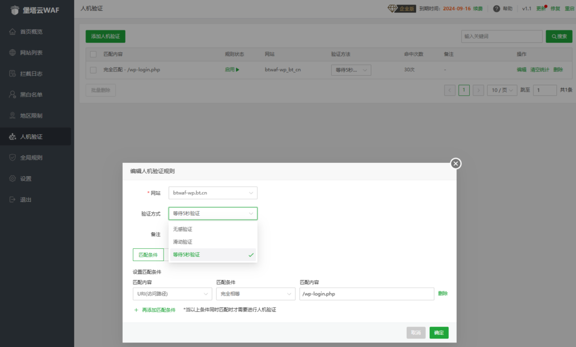Click the 全局规则 shield icon
Viewport: 576px width, 347px height.
12,157
